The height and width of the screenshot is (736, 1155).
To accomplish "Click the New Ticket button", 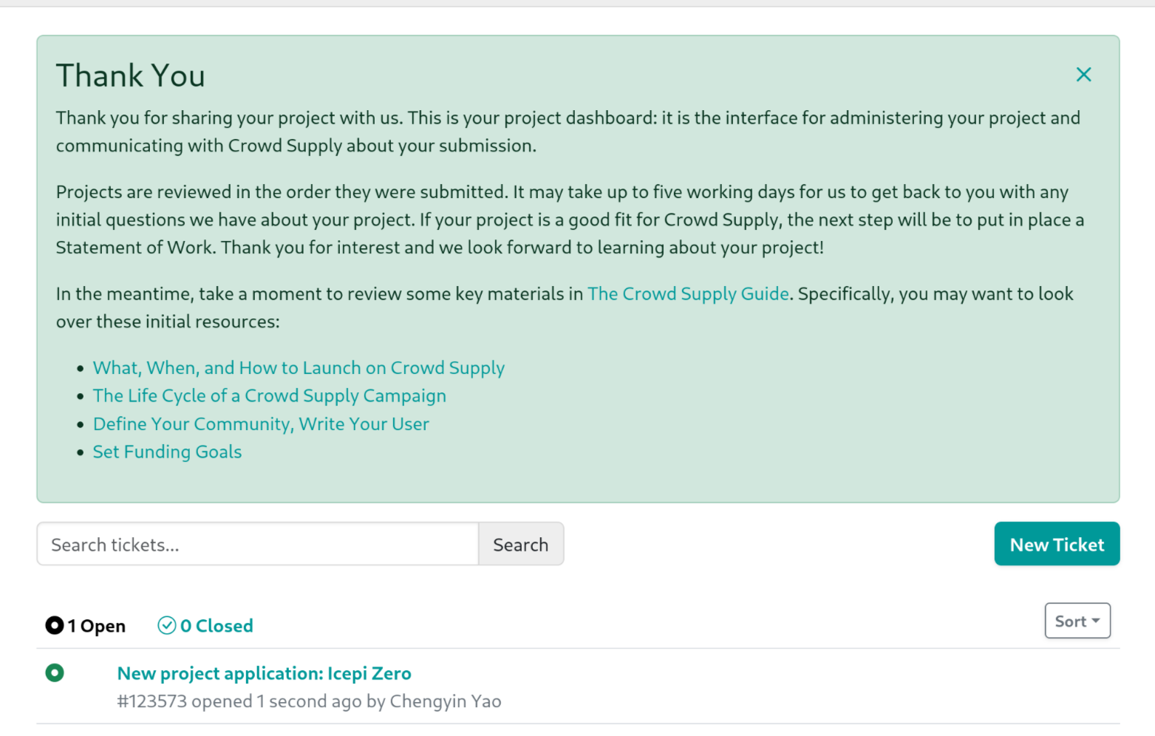I will [1057, 544].
